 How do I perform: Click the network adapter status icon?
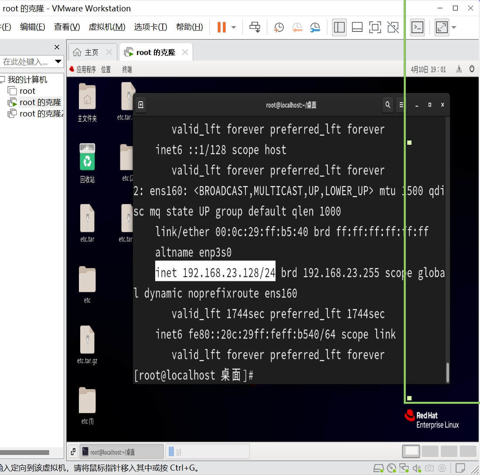click(404, 468)
